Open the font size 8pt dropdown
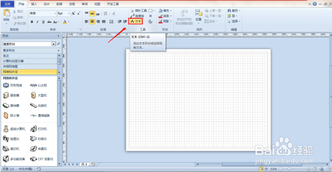The width and height of the screenshot is (332, 172). click(x=69, y=14)
